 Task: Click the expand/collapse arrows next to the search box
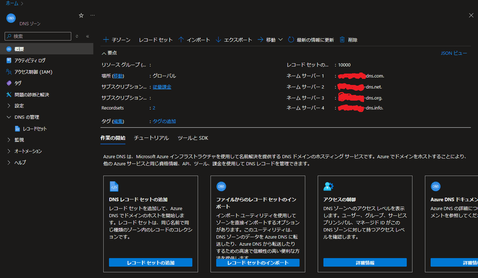[x=77, y=36]
